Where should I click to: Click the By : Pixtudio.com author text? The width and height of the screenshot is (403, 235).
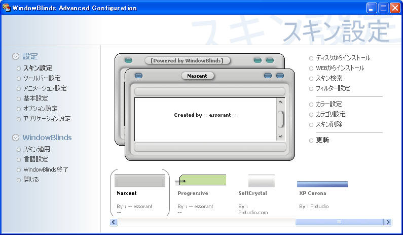[253, 210]
